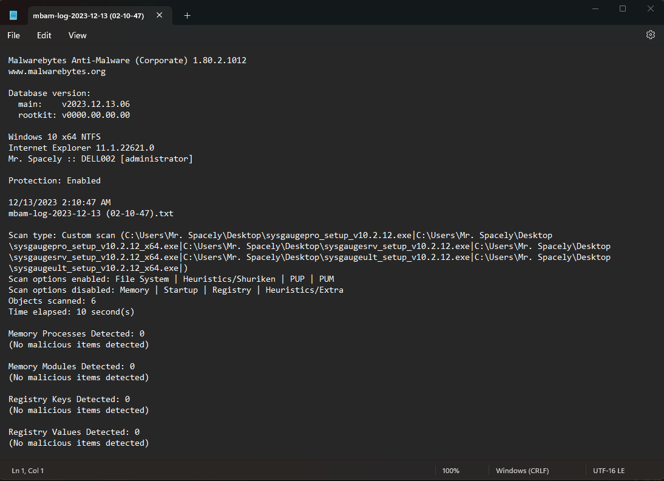
Task: Click the Notepad app icon in title bar
Action: tap(13, 15)
